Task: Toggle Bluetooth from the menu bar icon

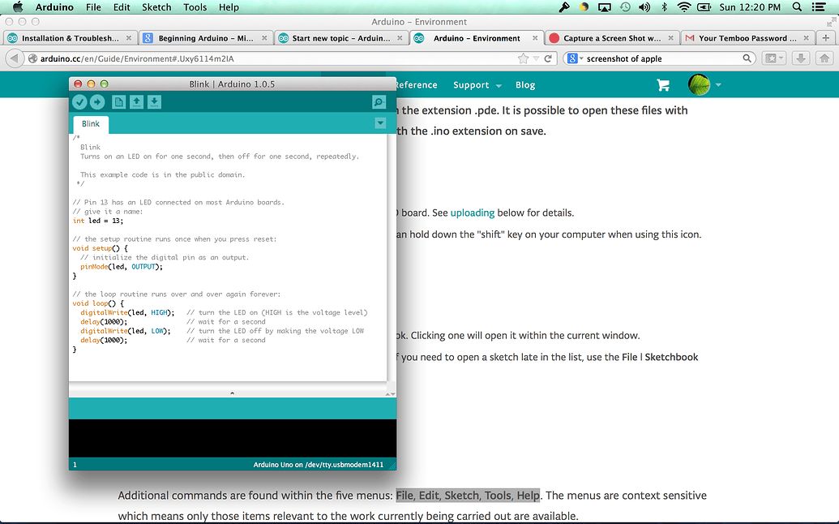Action: (665, 6)
